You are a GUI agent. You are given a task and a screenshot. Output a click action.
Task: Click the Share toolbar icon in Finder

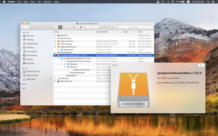[x=89, y=27]
